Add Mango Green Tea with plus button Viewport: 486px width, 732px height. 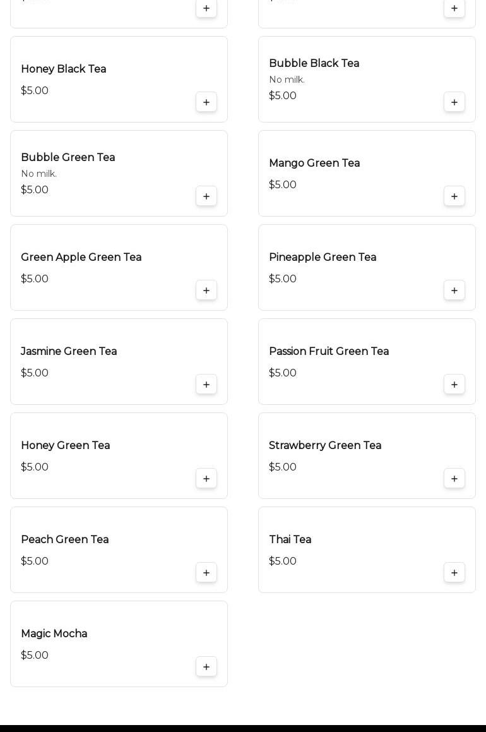point(454,196)
